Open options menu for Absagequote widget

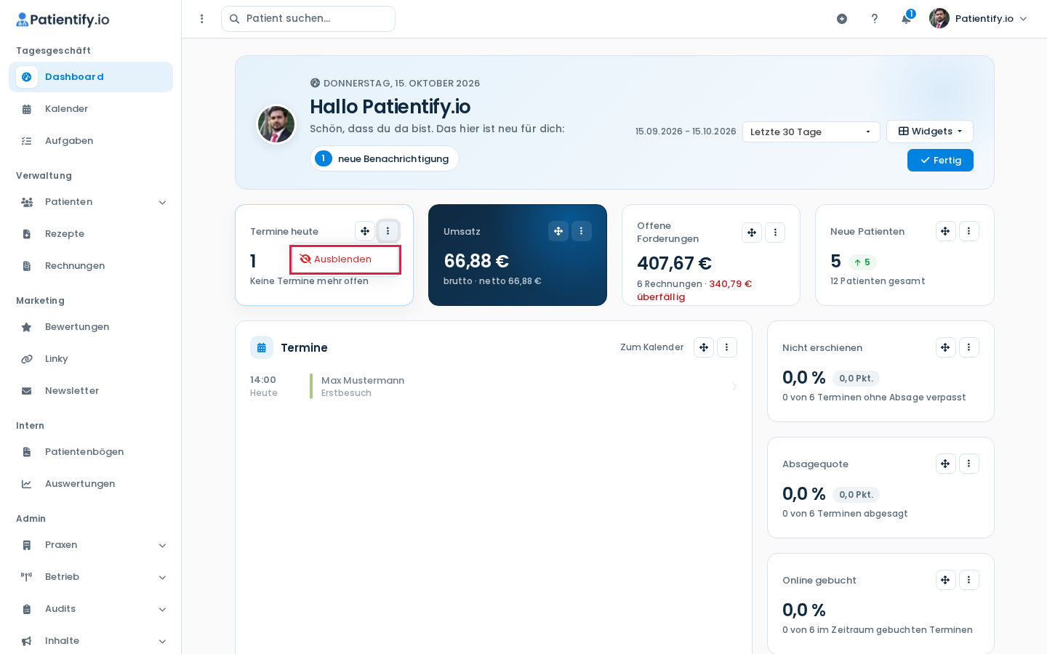(968, 464)
